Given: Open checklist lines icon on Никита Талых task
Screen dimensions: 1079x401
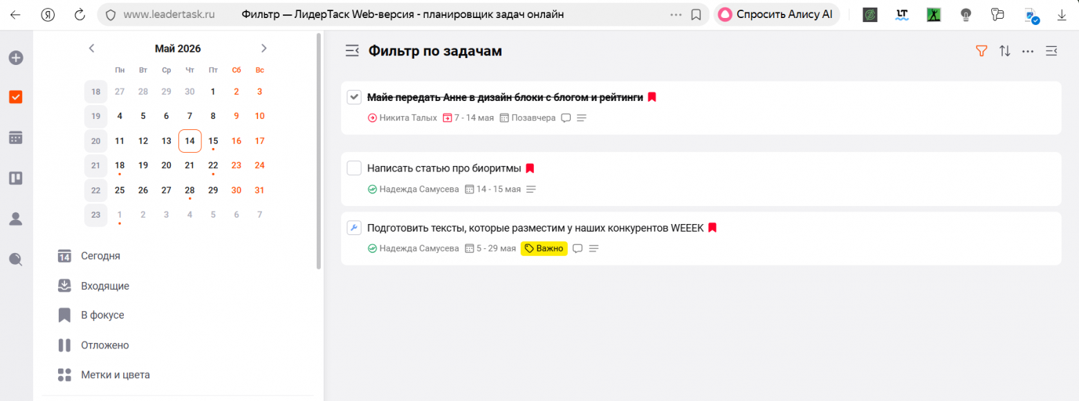Looking at the screenshot, I should [x=582, y=118].
